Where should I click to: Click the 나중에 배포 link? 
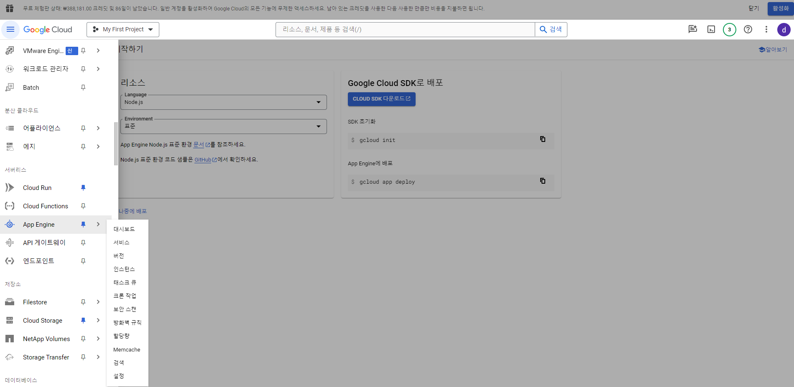(x=133, y=211)
